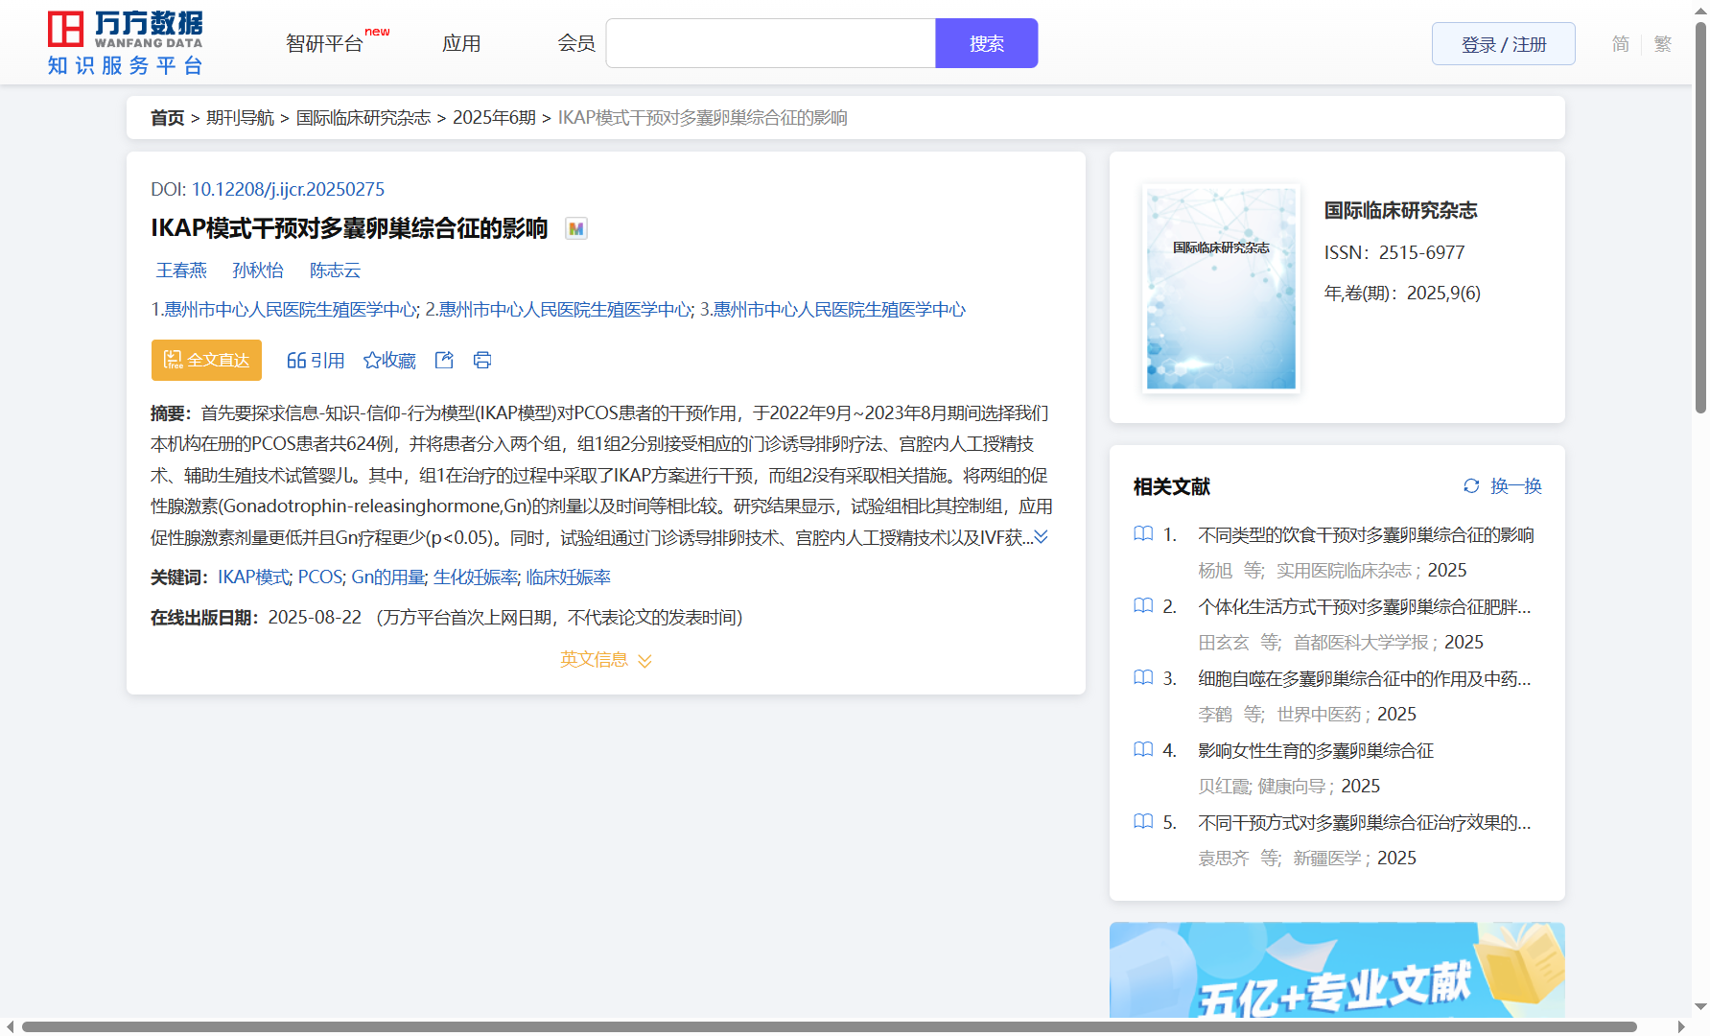
Task: Click the horizontal scrollbar at bottom
Action: 829,1026
